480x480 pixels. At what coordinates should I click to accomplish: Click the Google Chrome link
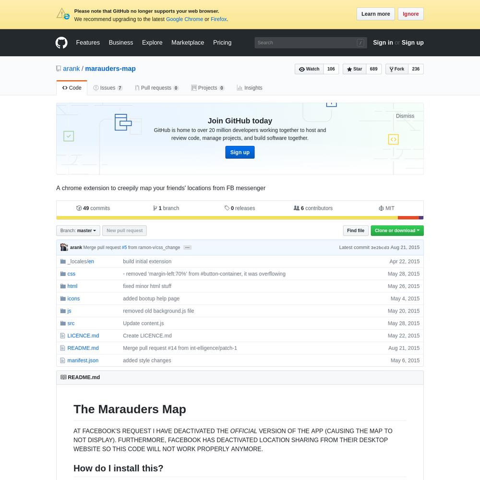coord(185,19)
